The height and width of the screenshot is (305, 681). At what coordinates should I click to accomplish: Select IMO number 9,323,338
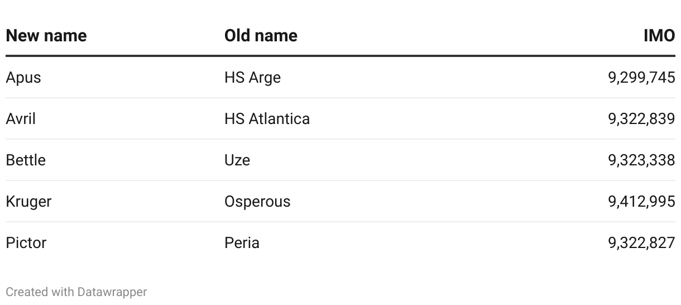tap(641, 160)
